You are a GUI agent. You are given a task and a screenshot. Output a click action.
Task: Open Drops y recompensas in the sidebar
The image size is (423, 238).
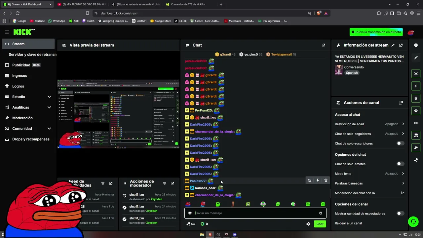(28, 139)
